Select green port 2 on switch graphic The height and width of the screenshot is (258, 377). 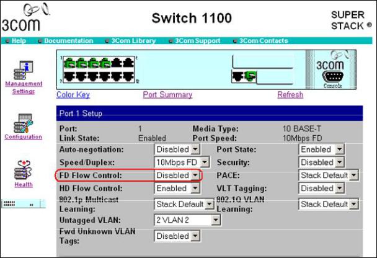81,63
